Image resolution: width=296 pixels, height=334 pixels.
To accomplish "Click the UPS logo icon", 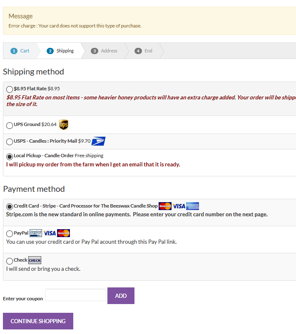I will [64, 125].
